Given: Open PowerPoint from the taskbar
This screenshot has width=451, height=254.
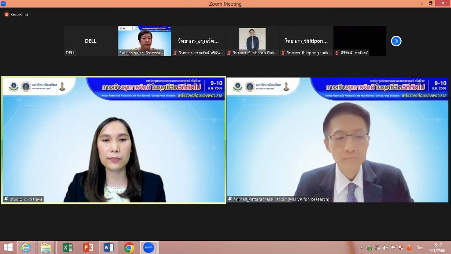Looking at the screenshot, I should (x=88, y=247).
